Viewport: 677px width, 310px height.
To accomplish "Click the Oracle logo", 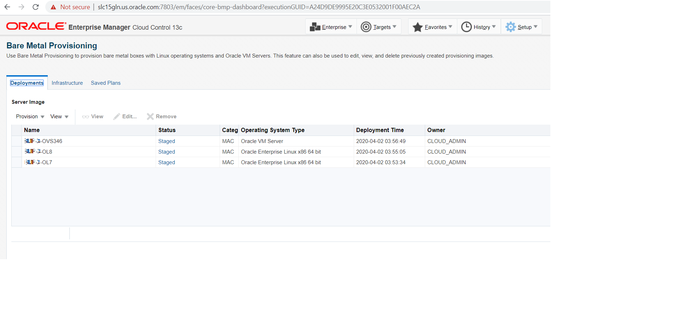I will (x=36, y=26).
